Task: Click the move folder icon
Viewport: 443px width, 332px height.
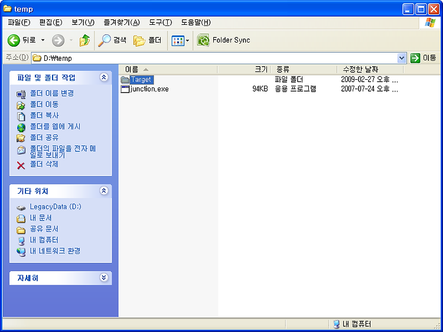Action: tap(21, 105)
